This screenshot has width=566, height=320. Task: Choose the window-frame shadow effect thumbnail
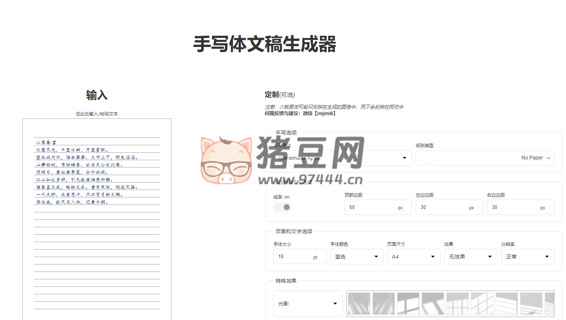click(408, 304)
